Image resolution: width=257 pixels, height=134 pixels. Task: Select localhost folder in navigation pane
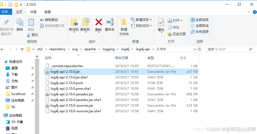(16, 94)
